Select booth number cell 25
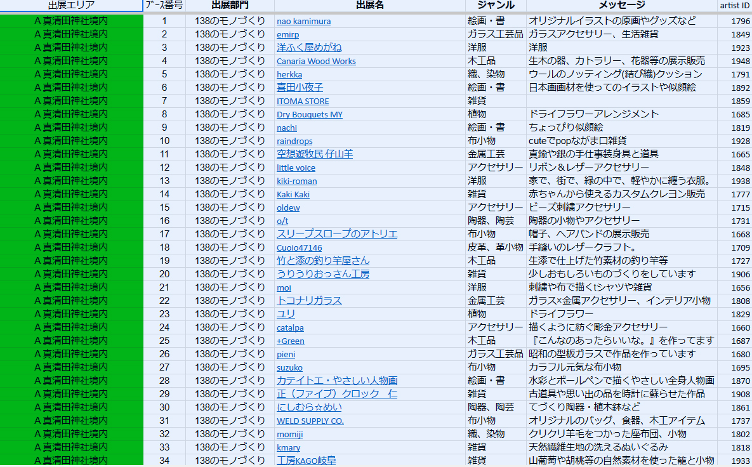Image resolution: width=752 pixels, height=467 pixels. 164,341
